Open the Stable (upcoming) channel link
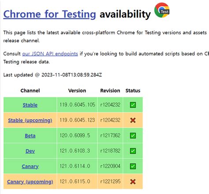This screenshot has width=209, height=194. [x=30, y=120]
